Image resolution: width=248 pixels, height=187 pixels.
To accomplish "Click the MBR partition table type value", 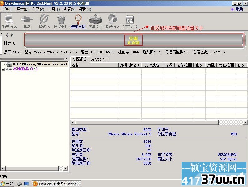I will click(234, 134).
